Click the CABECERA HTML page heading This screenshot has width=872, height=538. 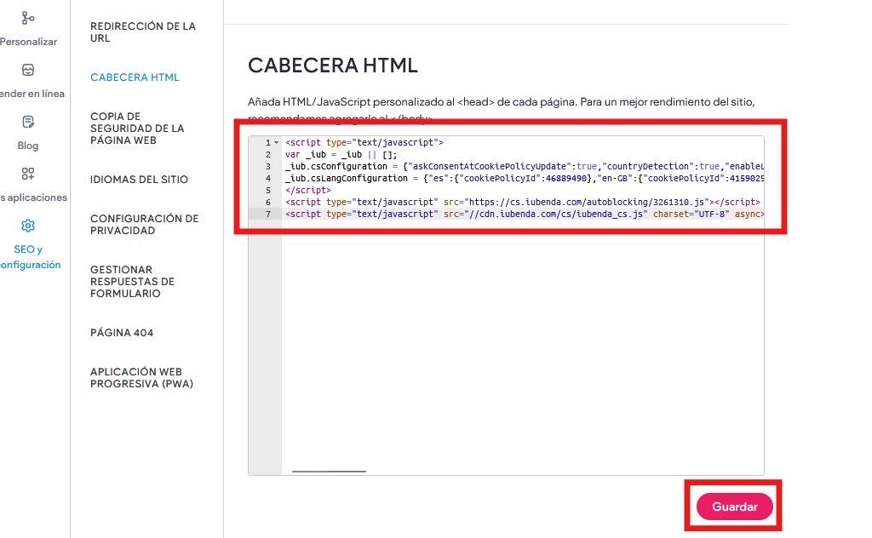tap(333, 65)
